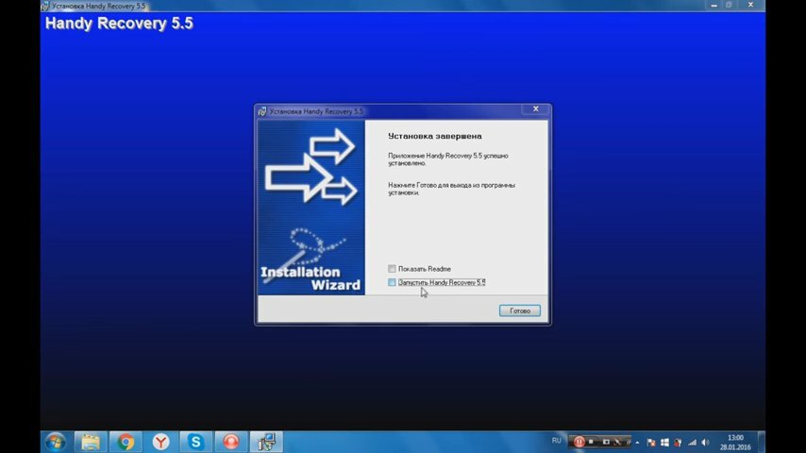Open the Action Center flag icon
This screenshot has width=806, height=453.
(x=651, y=443)
